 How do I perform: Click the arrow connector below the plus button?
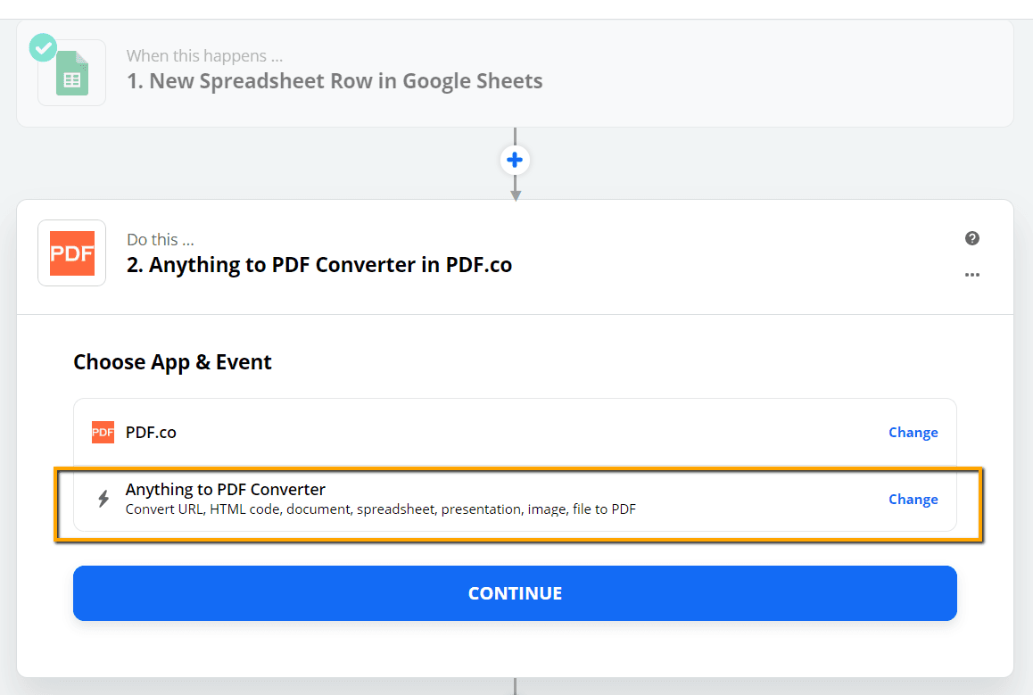(x=515, y=189)
